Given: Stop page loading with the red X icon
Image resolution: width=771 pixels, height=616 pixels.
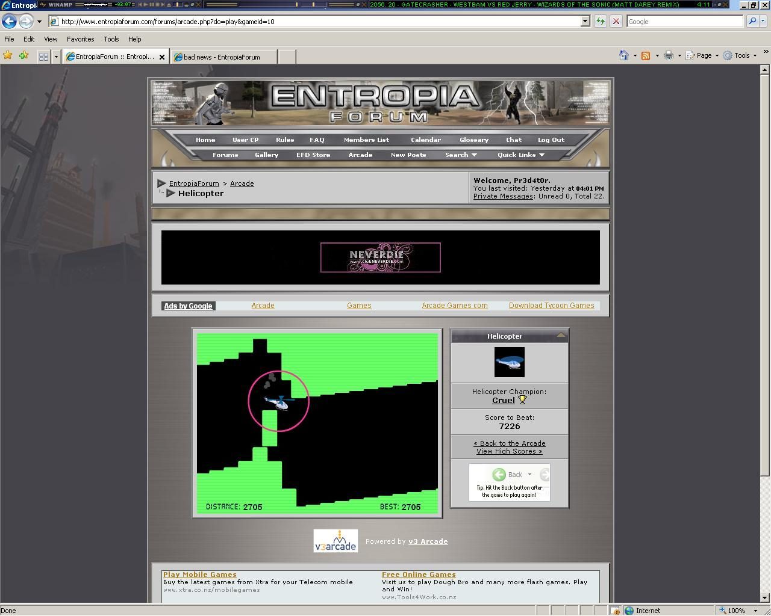Looking at the screenshot, I should click(x=616, y=20).
